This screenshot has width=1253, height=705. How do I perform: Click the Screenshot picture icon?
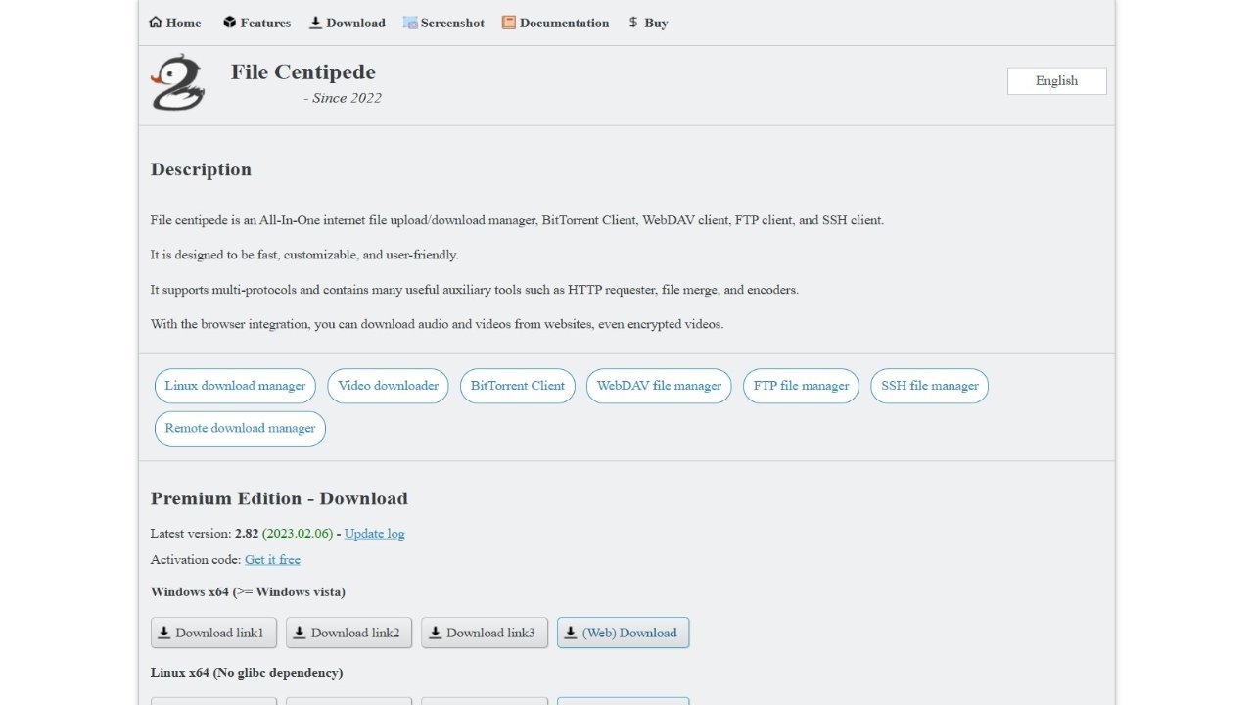410,23
